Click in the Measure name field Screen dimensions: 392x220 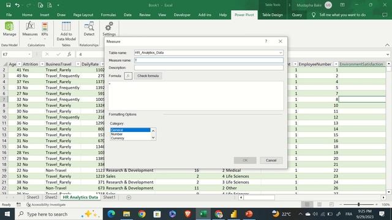tap(209, 60)
